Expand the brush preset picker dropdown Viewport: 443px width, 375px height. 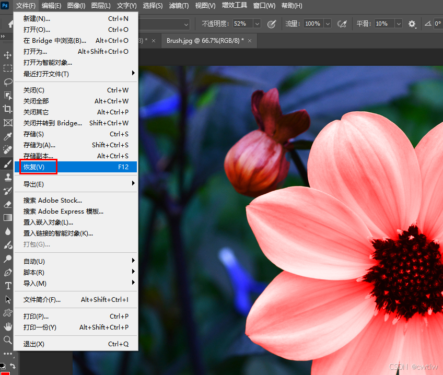click(186, 24)
